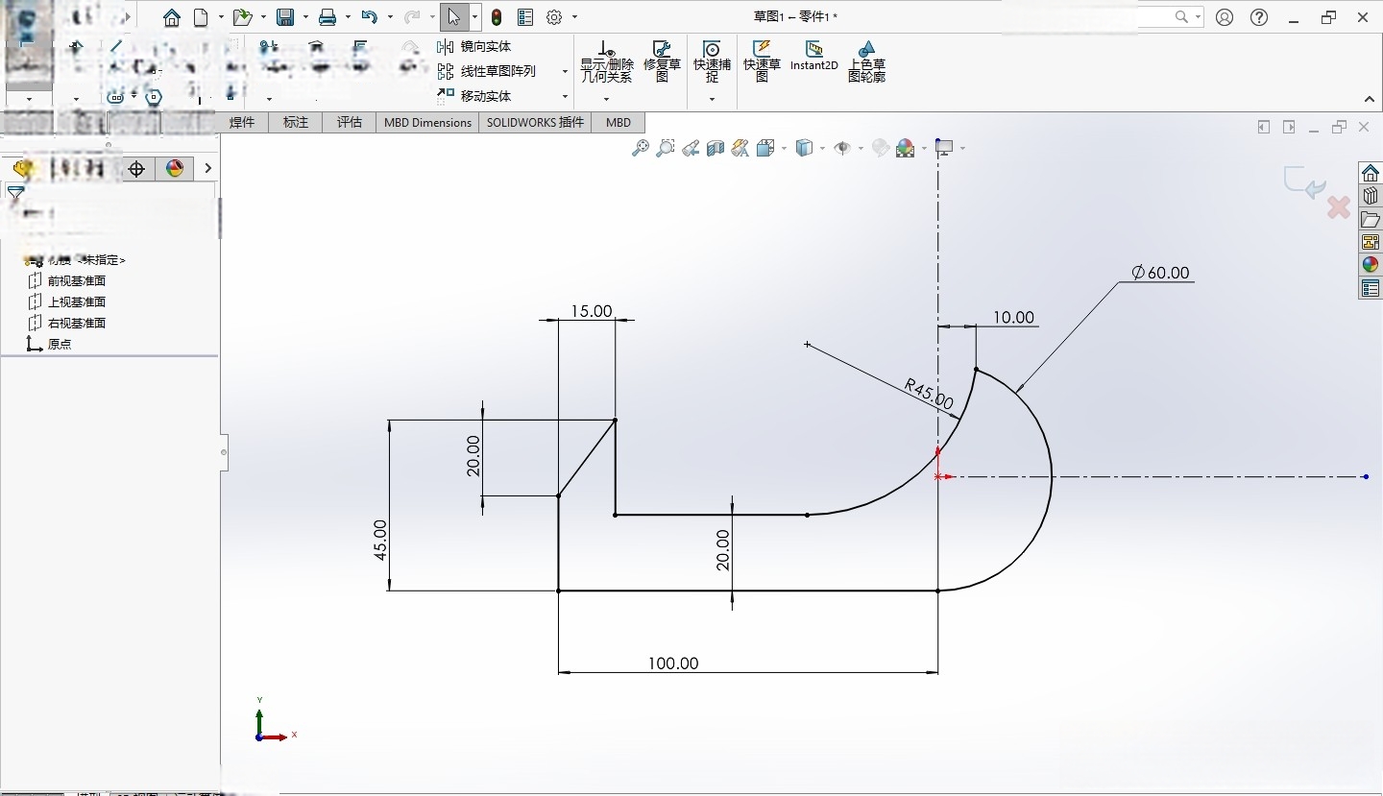Open SOLIDWORKS Resources home task pane tab
1383x796 pixels.
pyautogui.click(x=1371, y=173)
